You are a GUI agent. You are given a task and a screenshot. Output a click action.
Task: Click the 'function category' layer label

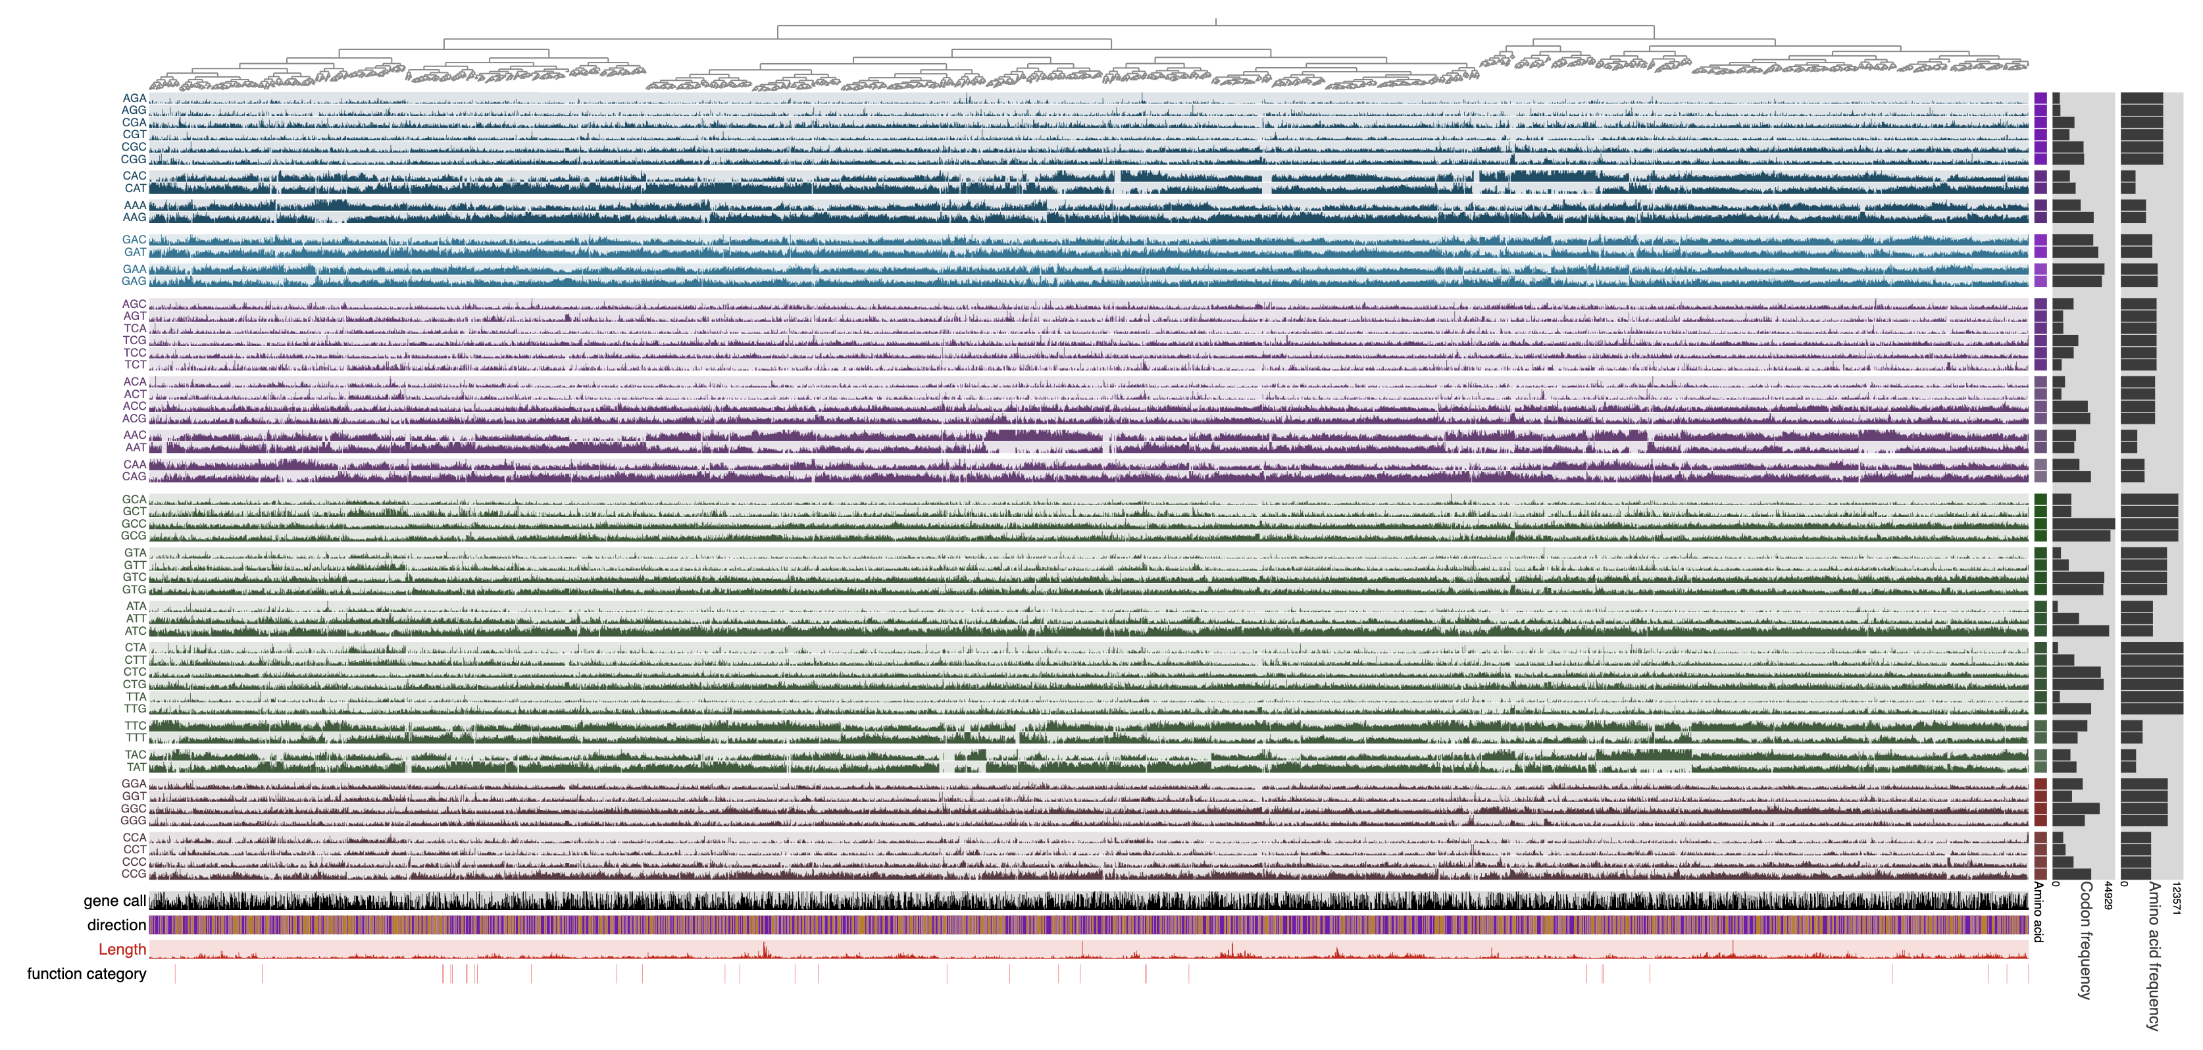coord(86,974)
